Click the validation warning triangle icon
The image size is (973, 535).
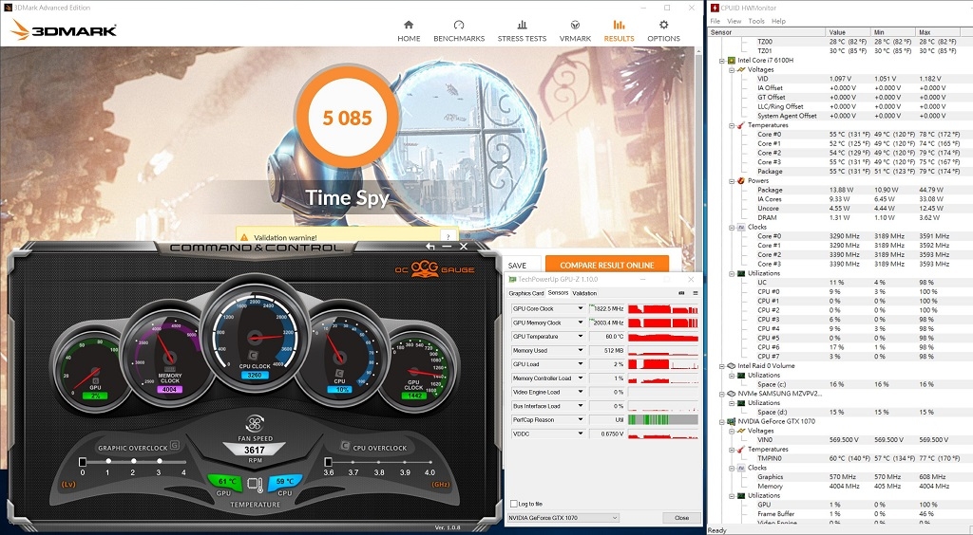244,237
